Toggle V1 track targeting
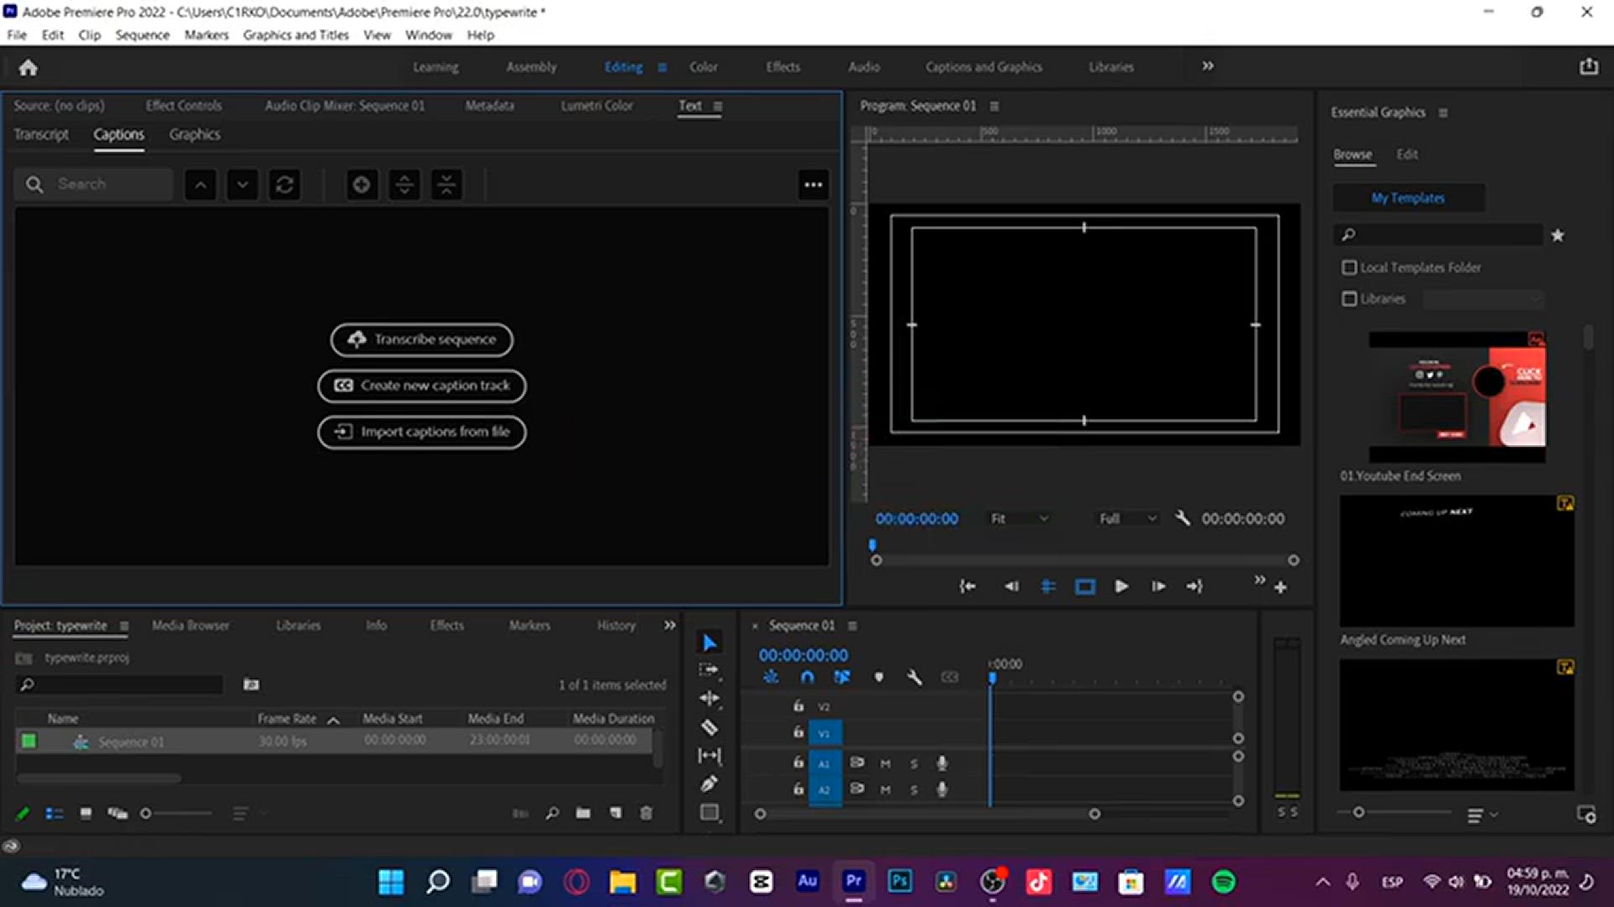Image resolution: width=1614 pixels, height=907 pixels. (825, 733)
